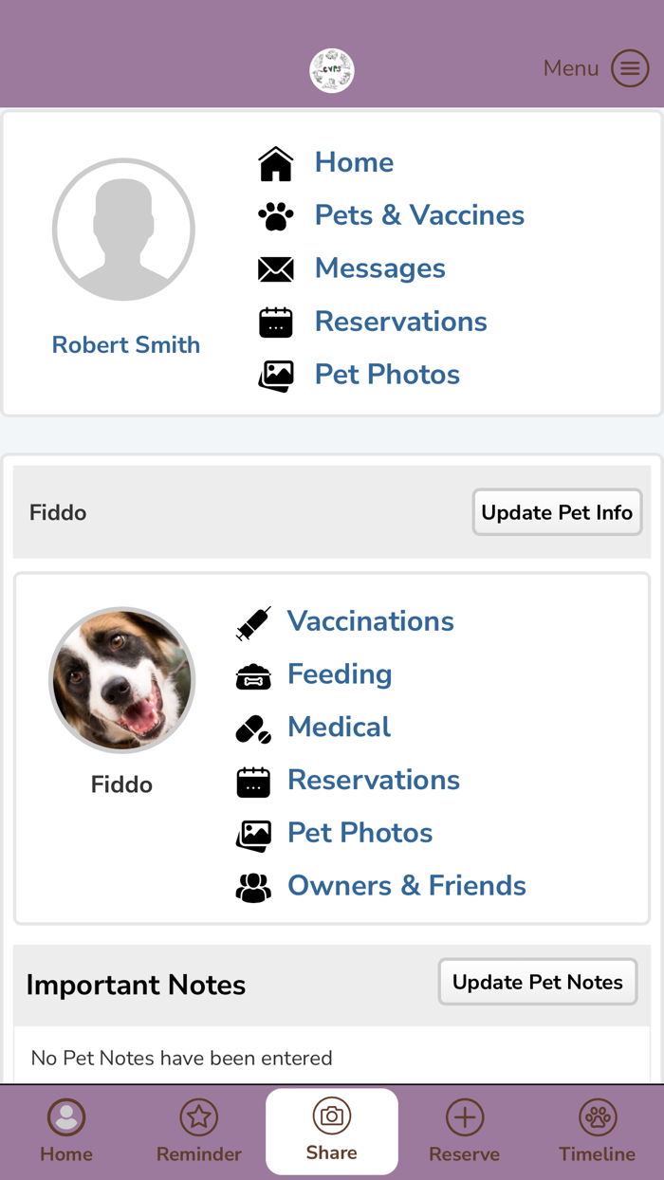Click the pills Medical icon

pyautogui.click(x=252, y=728)
